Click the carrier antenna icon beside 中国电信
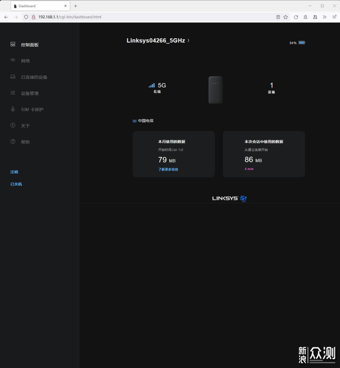The image size is (340, 368). pos(135,121)
